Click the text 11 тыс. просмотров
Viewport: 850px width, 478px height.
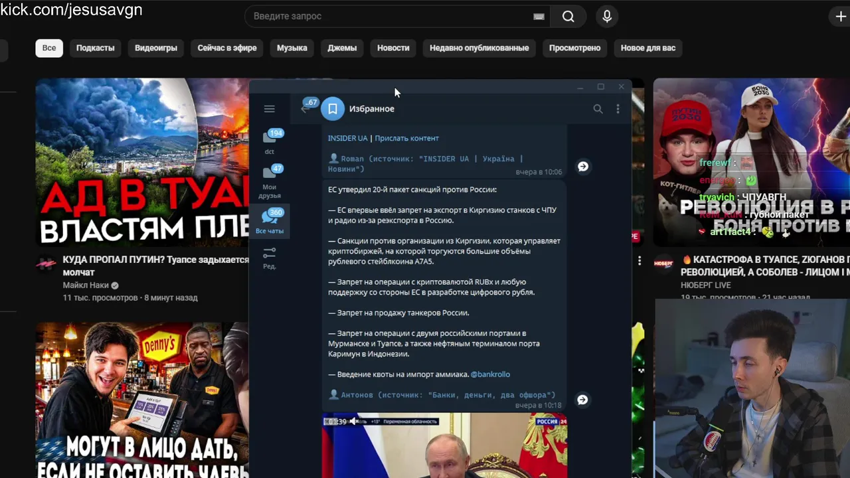point(100,298)
